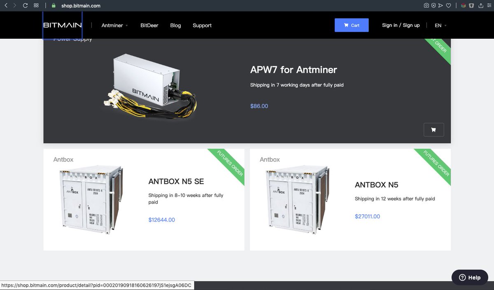Take a snapshot with the camera icon

point(426,6)
